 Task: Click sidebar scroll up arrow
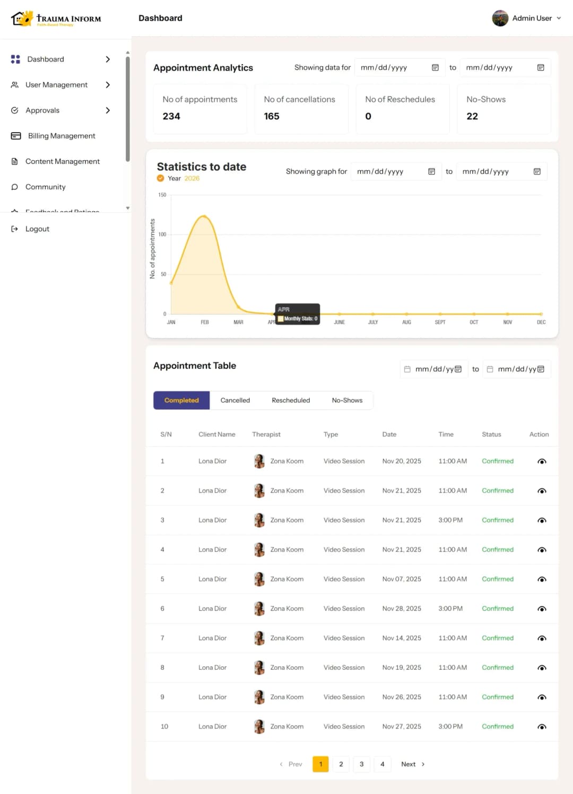[x=128, y=53]
